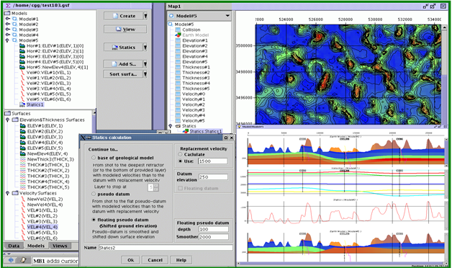Choose the pseudo datum radio button
Screen dimensions: 452x268
[x=94, y=194]
